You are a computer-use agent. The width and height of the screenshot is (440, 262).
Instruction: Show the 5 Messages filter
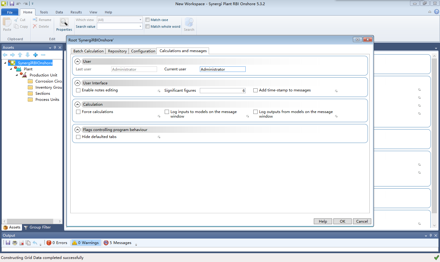point(117,243)
